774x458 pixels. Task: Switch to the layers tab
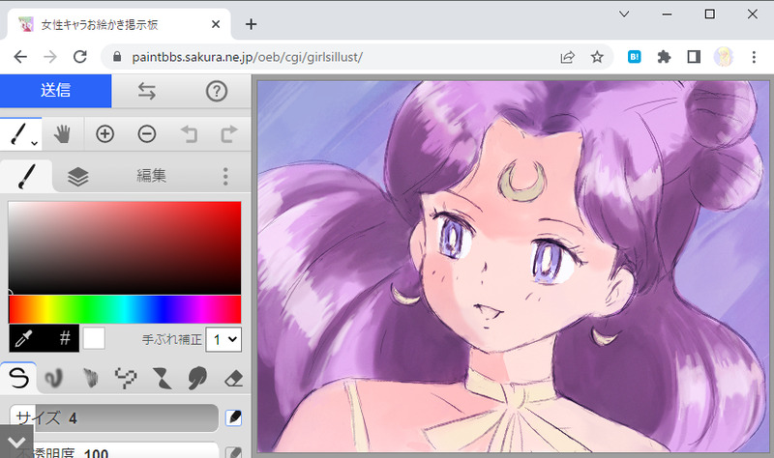click(77, 177)
